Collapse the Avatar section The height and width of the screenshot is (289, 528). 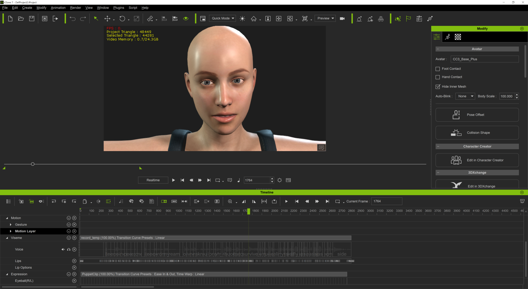(438, 49)
